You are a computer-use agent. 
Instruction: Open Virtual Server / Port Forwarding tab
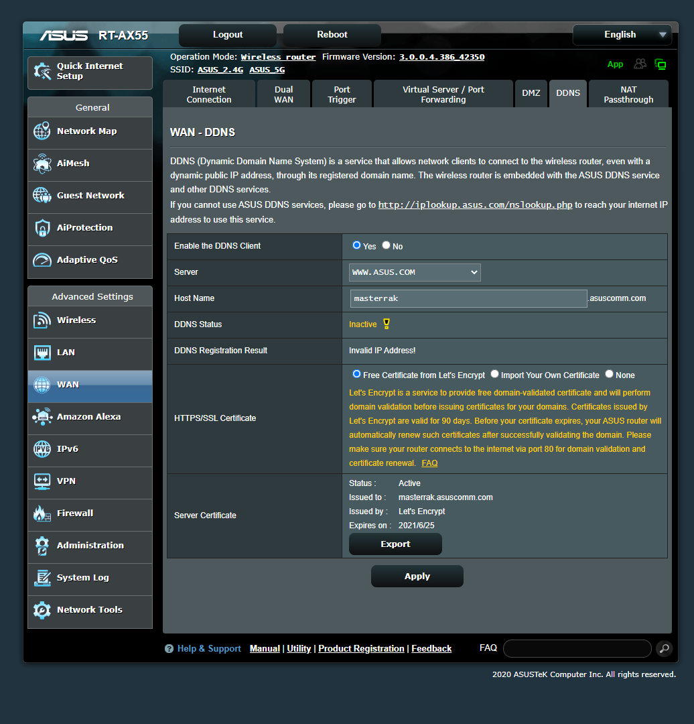[x=443, y=95]
